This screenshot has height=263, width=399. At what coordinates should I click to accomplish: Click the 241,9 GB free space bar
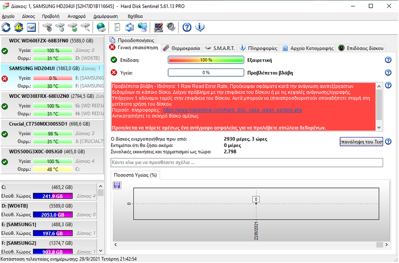coord(53,196)
